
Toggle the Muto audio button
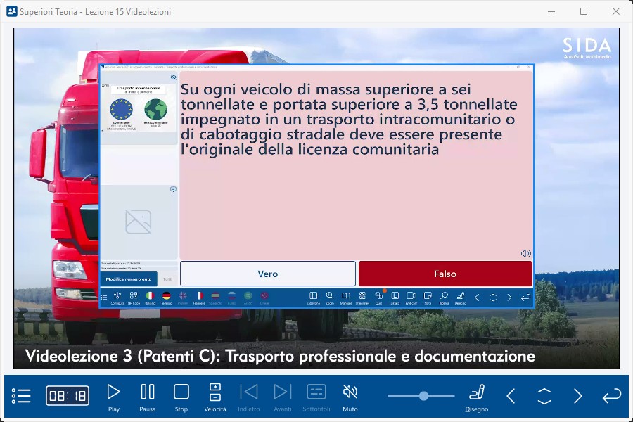coord(350,397)
